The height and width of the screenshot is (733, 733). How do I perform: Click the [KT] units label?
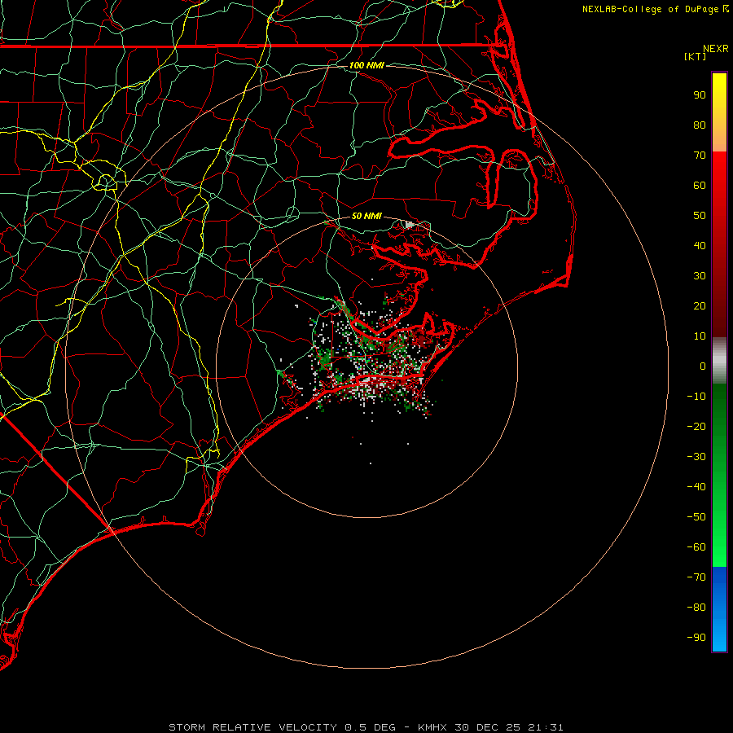tap(695, 57)
